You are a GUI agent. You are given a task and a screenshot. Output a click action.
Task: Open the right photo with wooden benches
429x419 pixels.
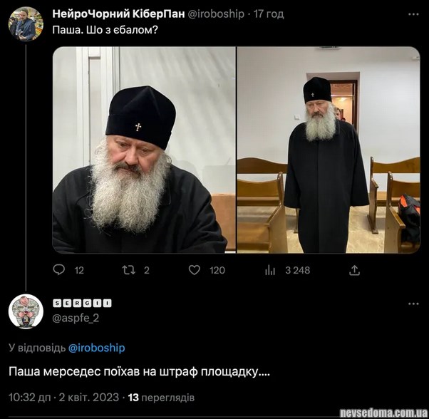[x=329, y=150]
